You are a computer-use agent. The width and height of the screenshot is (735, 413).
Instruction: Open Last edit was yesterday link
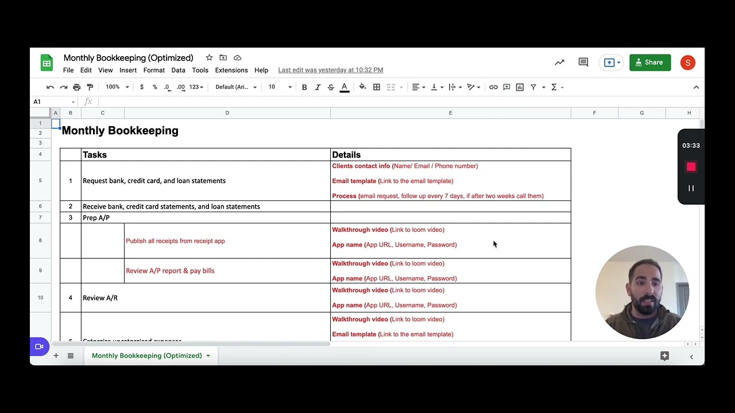(x=331, y=70)
